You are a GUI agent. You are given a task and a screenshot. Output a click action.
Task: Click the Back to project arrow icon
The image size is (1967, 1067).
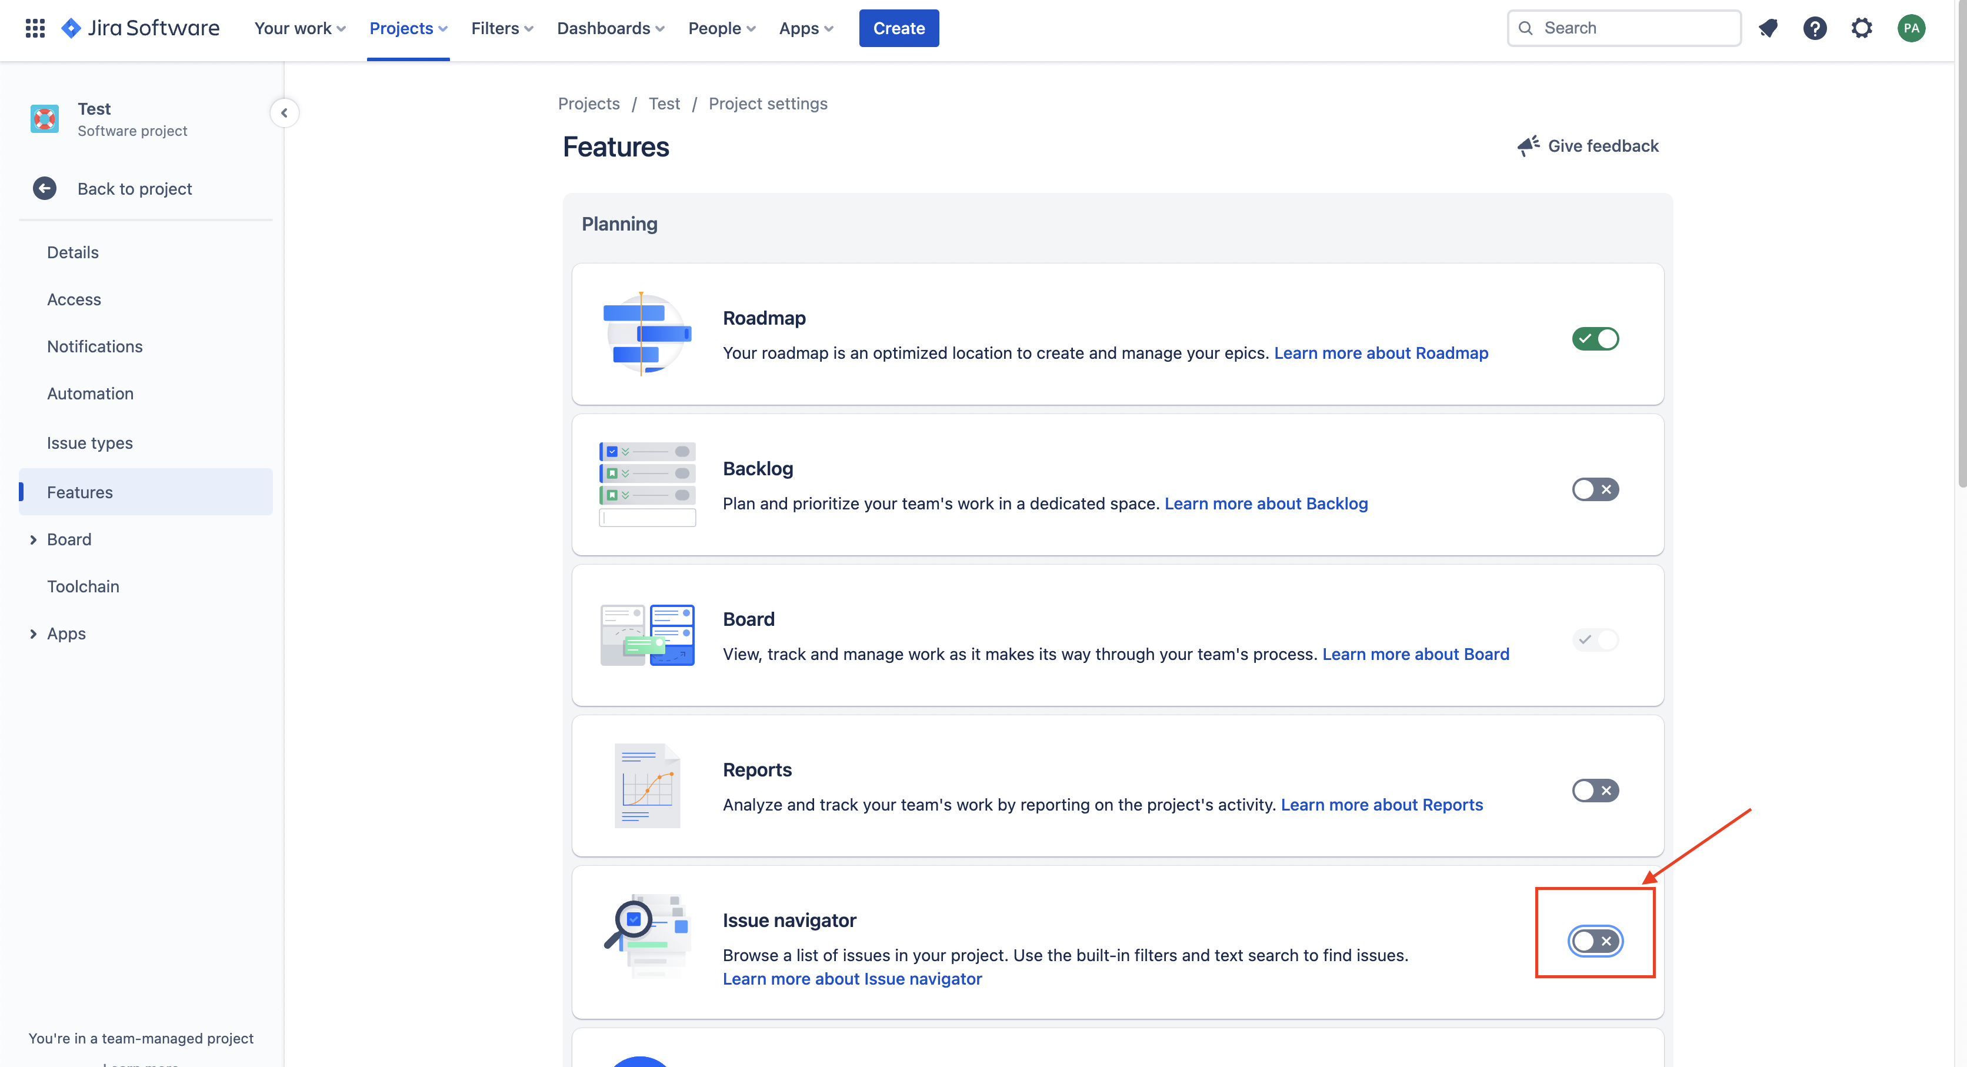[44, 189]
